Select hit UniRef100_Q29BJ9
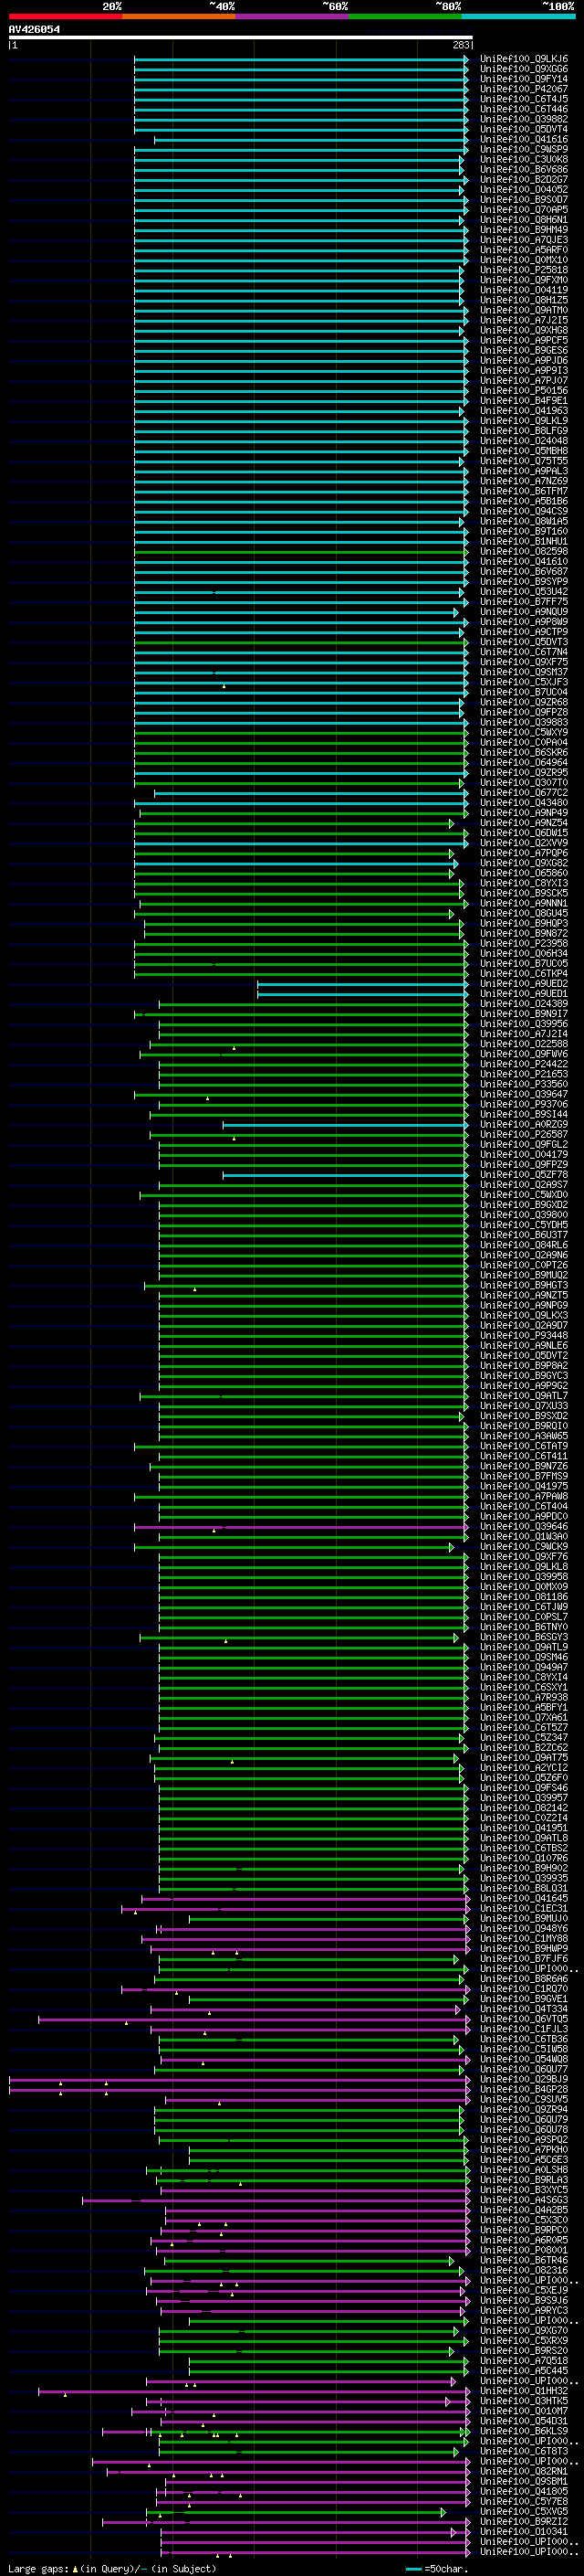Image resolution: width=584 pixels, height=2576 pixels. pos(524,2079)
